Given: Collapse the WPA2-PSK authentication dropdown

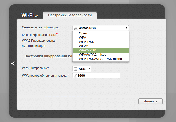Looking at the screenshot, I should click(x=101, y=28).
